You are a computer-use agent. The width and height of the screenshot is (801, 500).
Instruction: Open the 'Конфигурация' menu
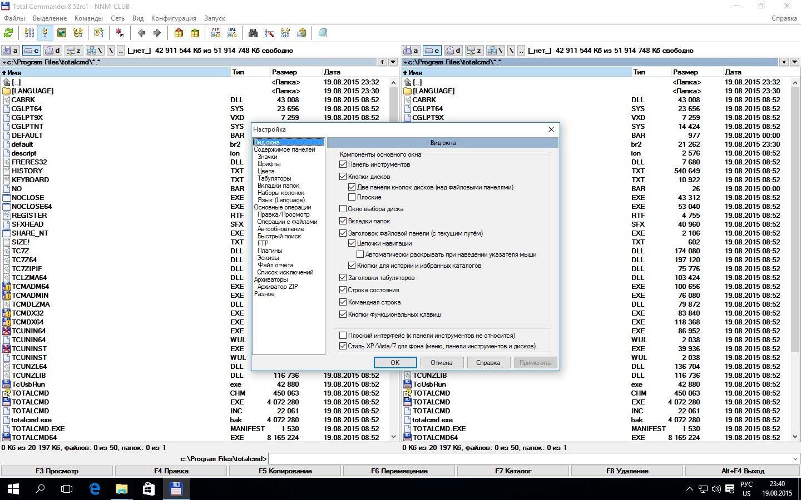[174, 18]
